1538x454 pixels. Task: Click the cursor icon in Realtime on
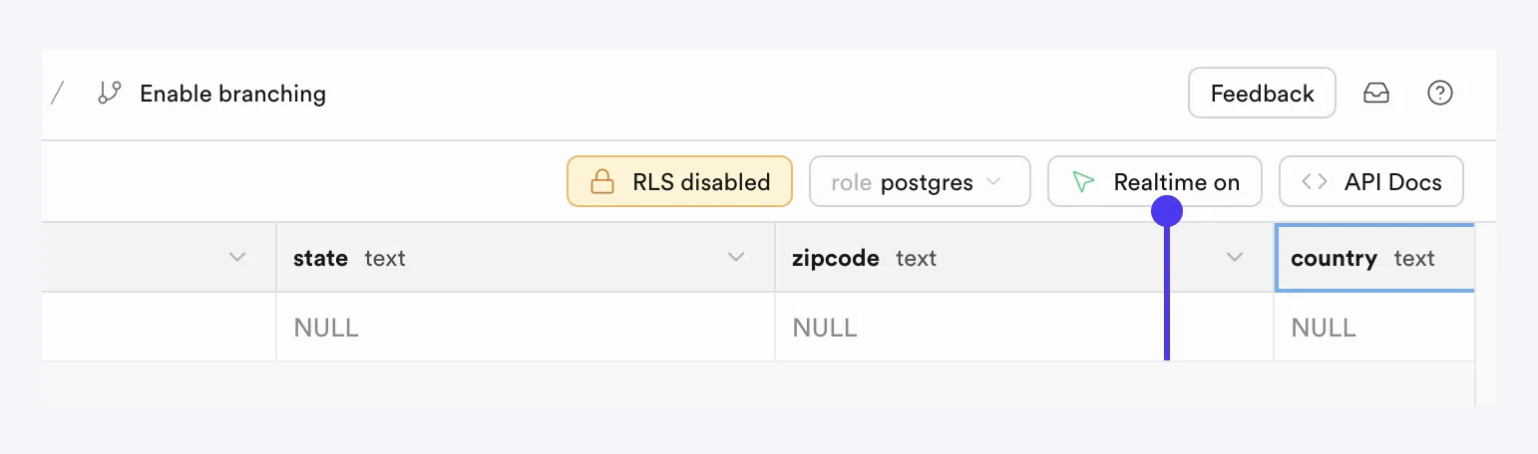1083,182
